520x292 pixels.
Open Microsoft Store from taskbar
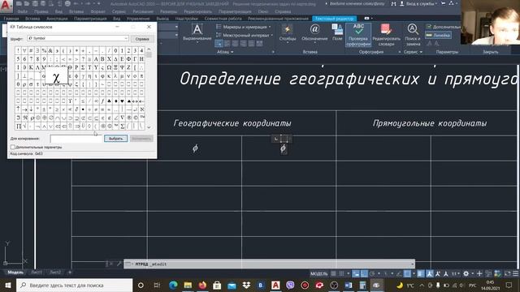pyautogui.click(x=217, y=285)
